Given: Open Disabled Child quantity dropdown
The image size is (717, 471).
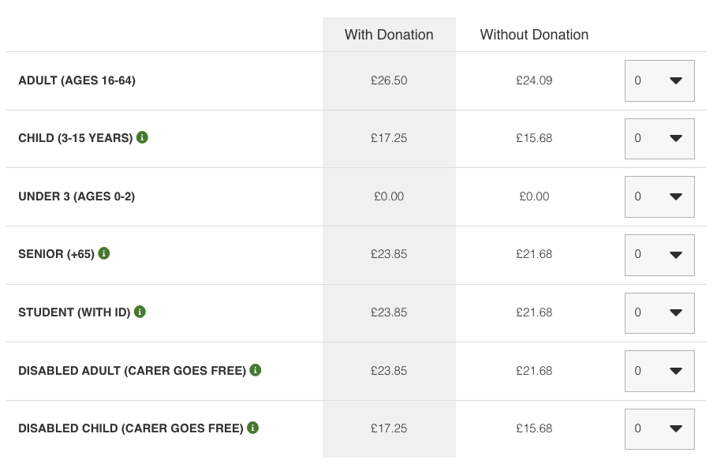Looking at the screenshot, I should click(x=659, y=429).
